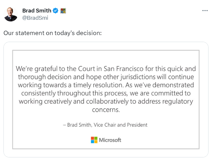
Task: Click the opening words "We're grateful"
Action: (35, 69)
